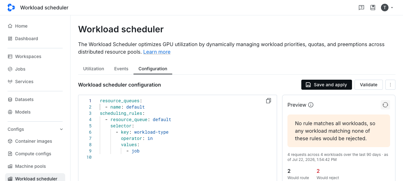Refresh the Preview panel
The image size is (403, 181).
(x=385, y=105)
